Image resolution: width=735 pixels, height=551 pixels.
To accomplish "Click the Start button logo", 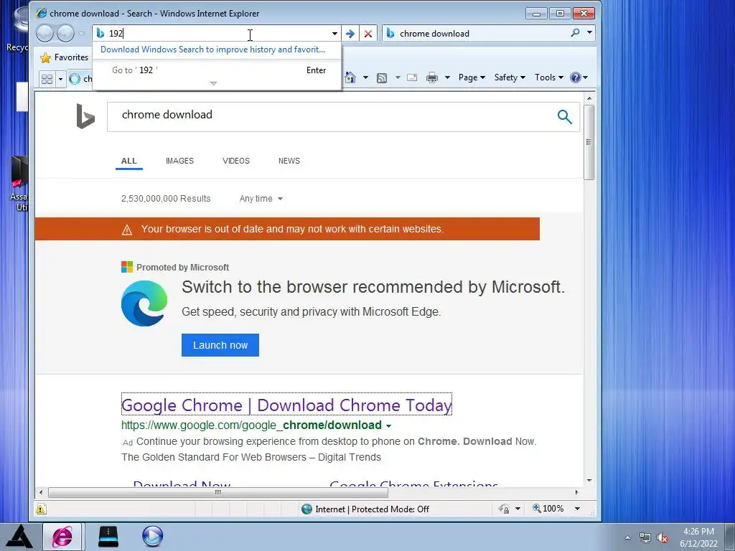I will click(x=19, y=537).
